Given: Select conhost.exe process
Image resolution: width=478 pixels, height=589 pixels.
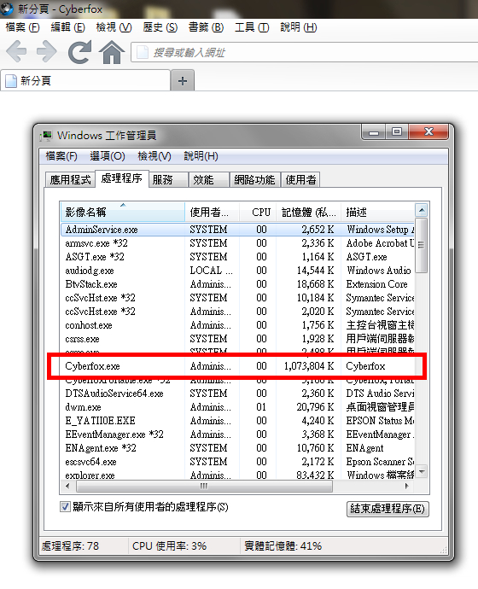Looking at the screenshot, I should tap(237, 325).
